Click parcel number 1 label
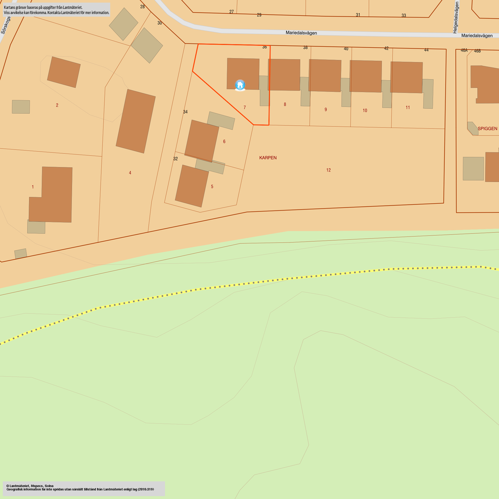This screenshot has height=499, width=499. point(33,187)
